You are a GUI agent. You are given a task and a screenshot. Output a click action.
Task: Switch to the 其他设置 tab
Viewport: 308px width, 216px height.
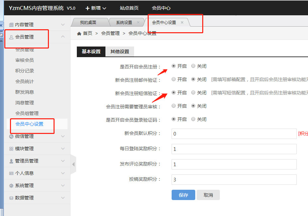click(x=120, y=52)
